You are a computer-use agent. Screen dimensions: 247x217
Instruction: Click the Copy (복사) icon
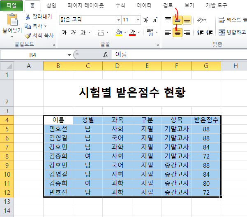[x=28, y=26]
